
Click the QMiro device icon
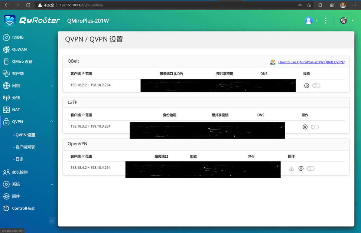[6, 62]
